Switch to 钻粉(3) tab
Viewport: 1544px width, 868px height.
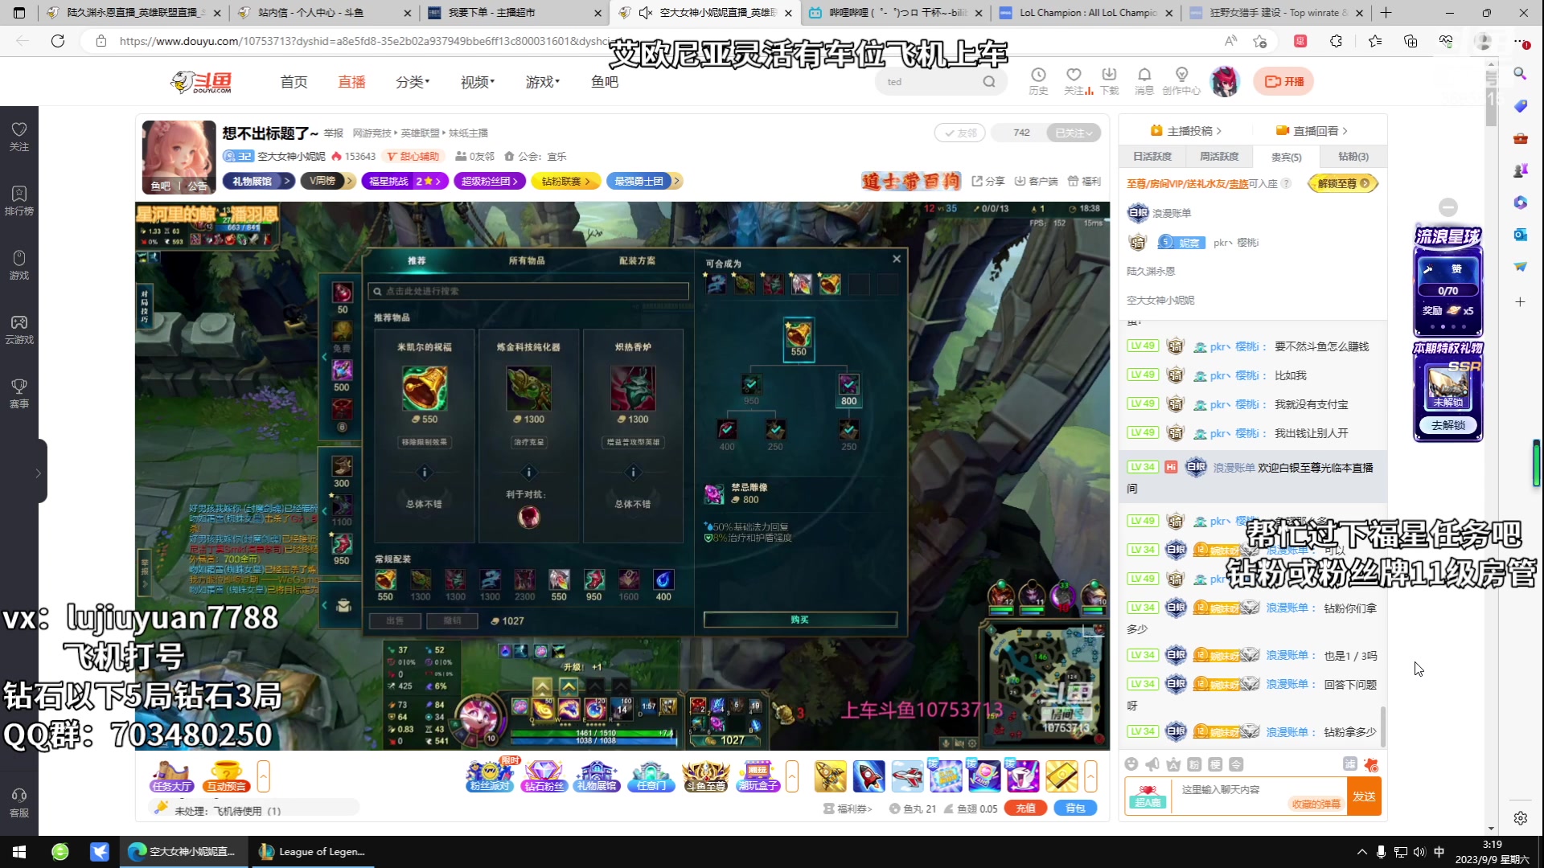[1353, 157]
